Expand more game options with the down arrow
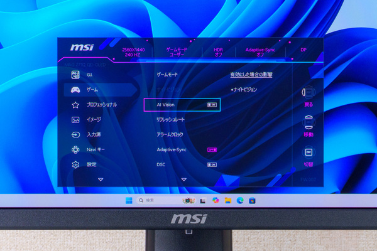377x251 pixels. 184,179
